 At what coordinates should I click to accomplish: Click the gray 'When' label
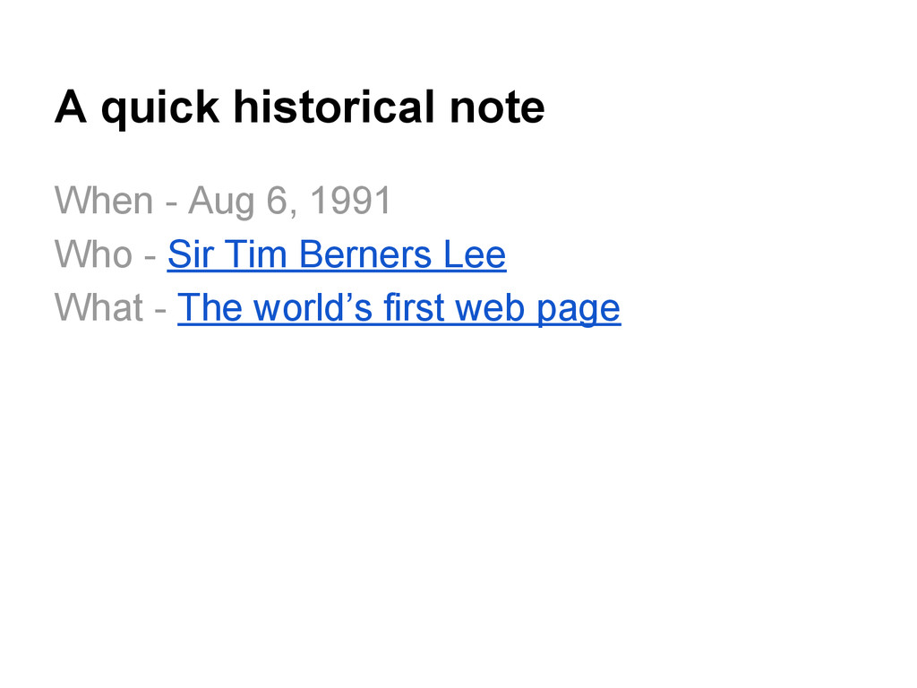[104, 201]
